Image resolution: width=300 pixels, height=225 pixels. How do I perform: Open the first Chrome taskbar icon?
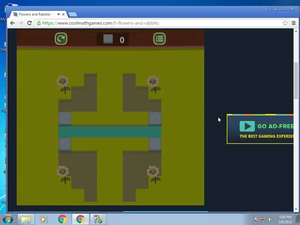pyautogui.click(x=62, y=219)
